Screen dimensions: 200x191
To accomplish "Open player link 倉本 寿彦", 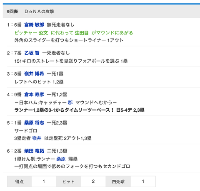I will click(34, 95).
